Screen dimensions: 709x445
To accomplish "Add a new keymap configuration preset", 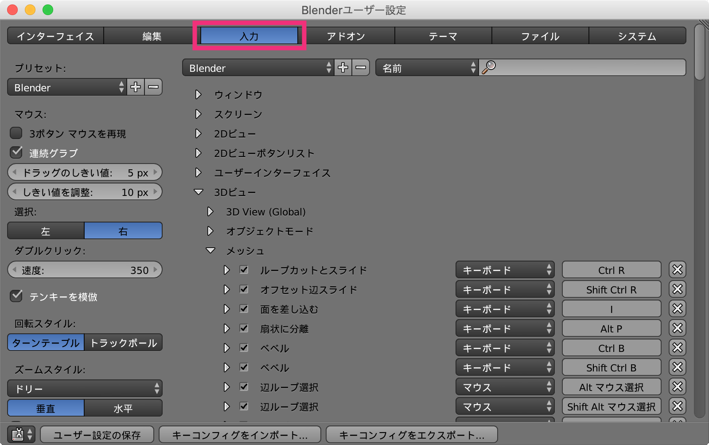I will 343,68.
